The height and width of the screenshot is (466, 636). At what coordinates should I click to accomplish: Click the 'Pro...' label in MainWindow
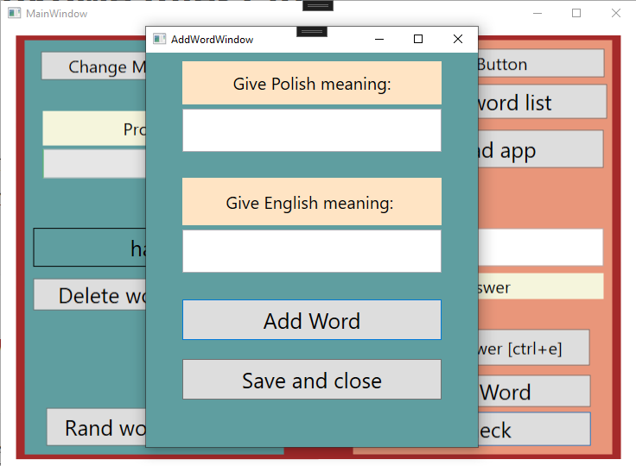(x=94, y=128)
